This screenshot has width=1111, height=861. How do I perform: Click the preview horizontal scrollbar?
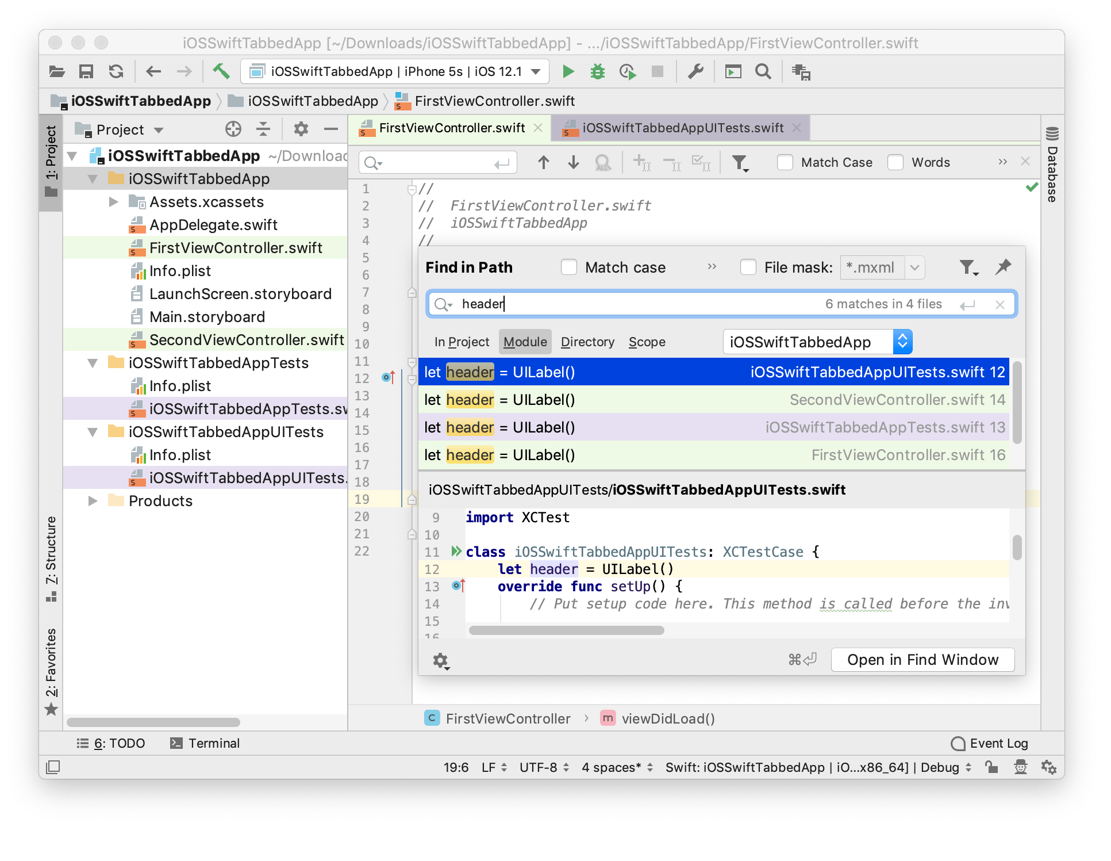[566, 630]
